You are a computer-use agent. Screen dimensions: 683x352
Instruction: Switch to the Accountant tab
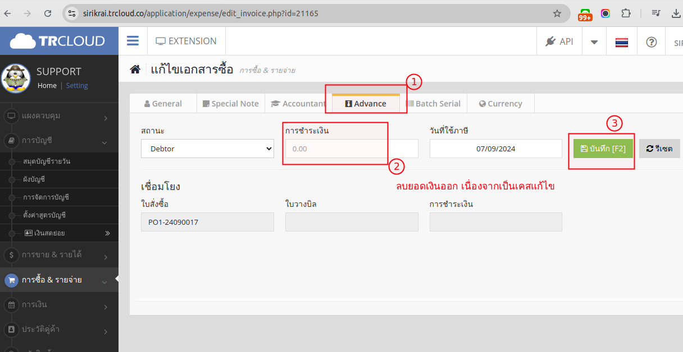click(x=298, y=104)
